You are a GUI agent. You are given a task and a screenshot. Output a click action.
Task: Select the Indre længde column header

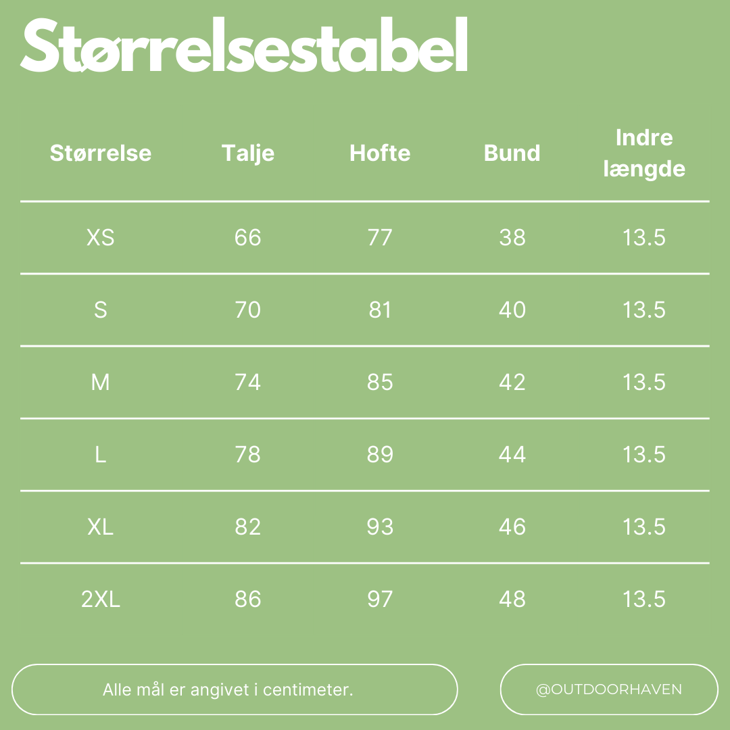click(x=644, y=153)
